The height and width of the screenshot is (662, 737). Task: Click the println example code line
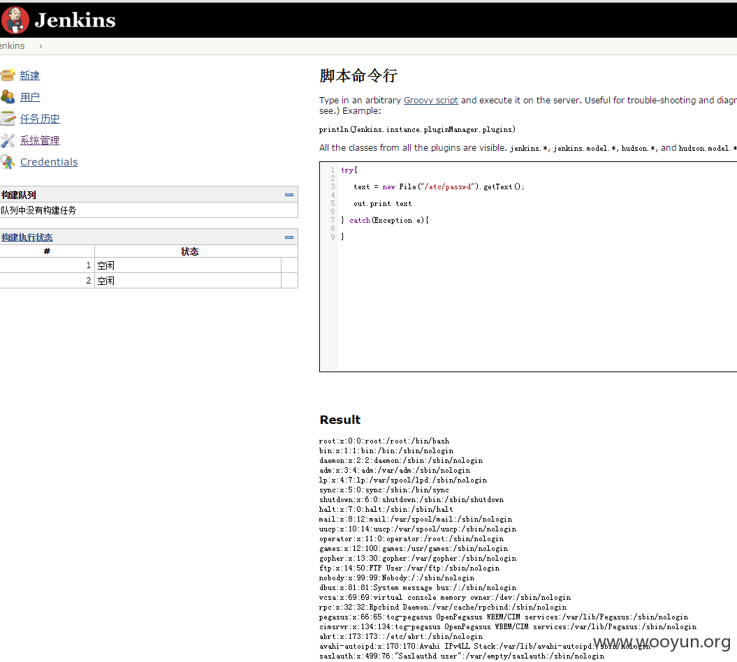point(417,130)
